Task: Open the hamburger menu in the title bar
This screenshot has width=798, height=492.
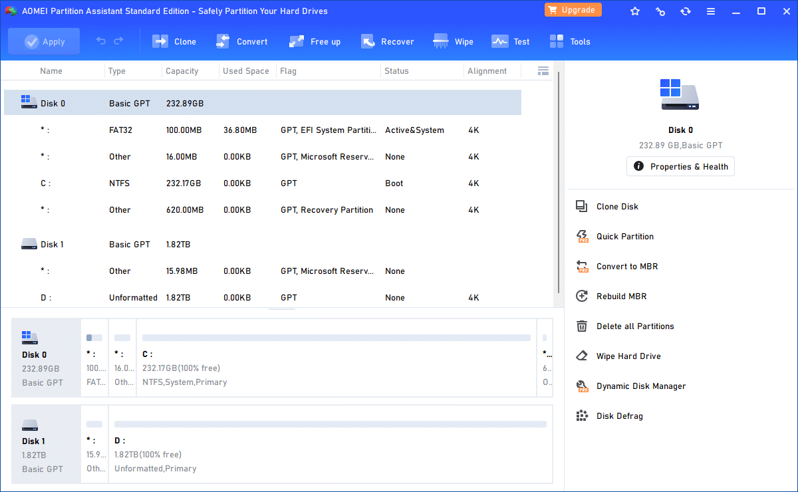Action: point(711,11)
